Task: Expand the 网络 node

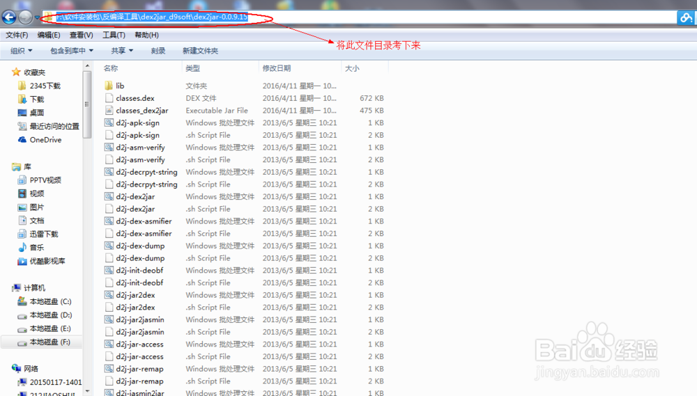Action: pos(25,368)
